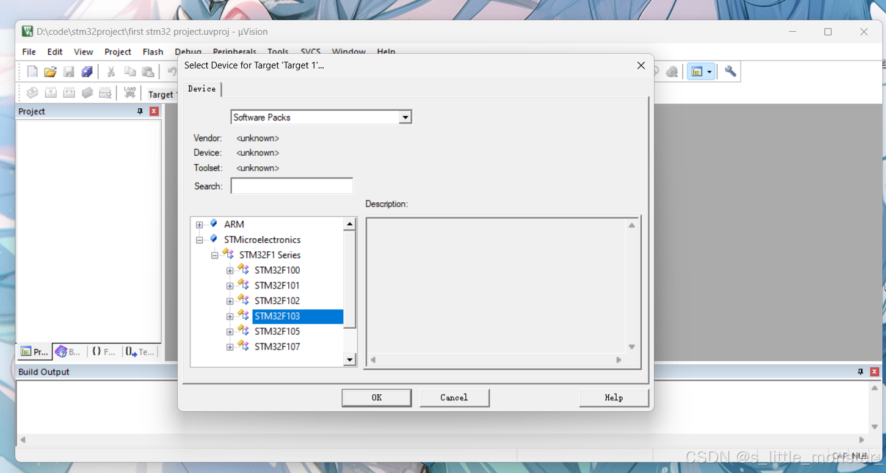This screenshot has width=886, height=473.
Task: Close the Build Output panel
Action: point(874,372)
